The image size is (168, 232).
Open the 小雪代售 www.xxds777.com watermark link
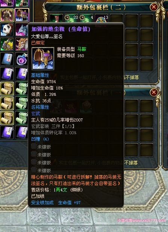142,220
